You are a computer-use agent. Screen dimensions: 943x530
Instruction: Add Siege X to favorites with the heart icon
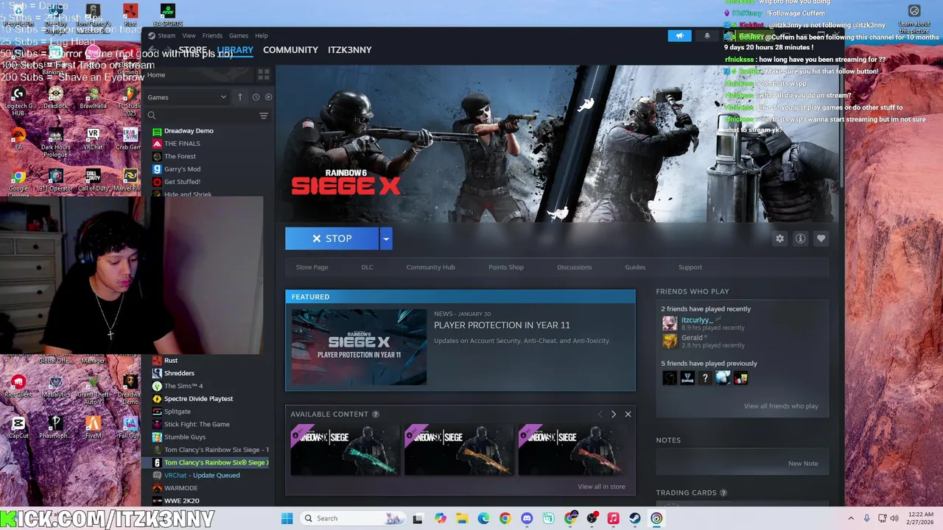click(821, 239)
